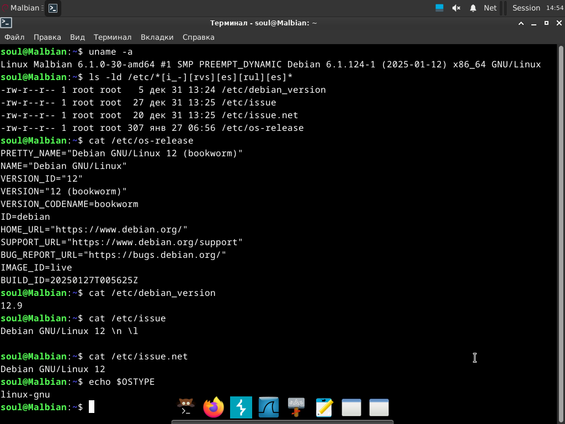Click the 27-byte /etc/issue listing row

pyautogui.click(x=138, y=103)
